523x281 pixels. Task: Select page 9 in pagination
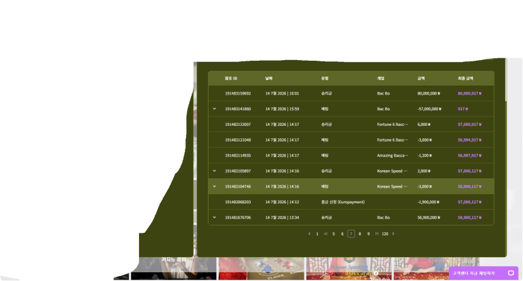[368, 234]
